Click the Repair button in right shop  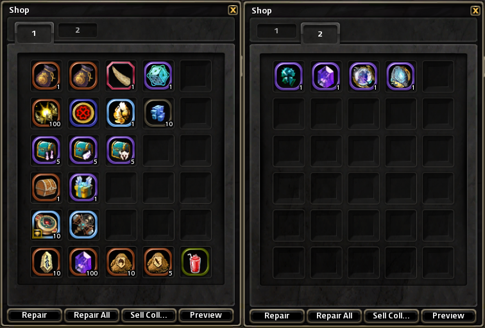pos(277,316)
